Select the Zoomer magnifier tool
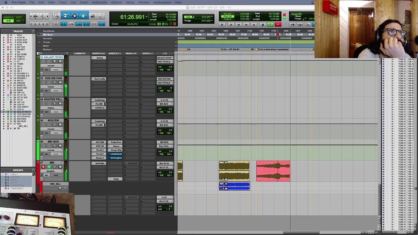The image size is (418, 235). coord(56,16)
